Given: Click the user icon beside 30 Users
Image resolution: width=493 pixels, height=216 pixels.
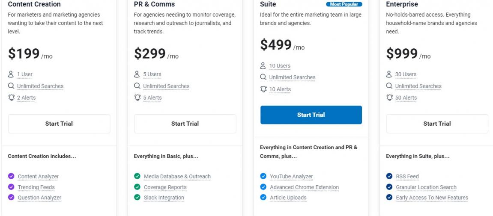Looking at the screenshot, I should pyautogui.click(x=389, y=74).
